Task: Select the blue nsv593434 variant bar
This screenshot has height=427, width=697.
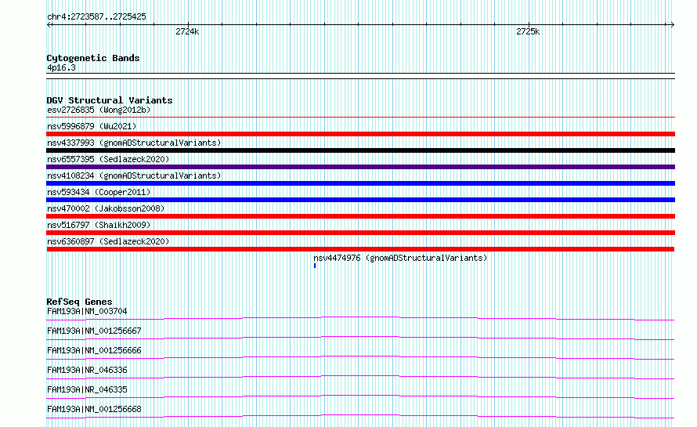Action: 360,200
